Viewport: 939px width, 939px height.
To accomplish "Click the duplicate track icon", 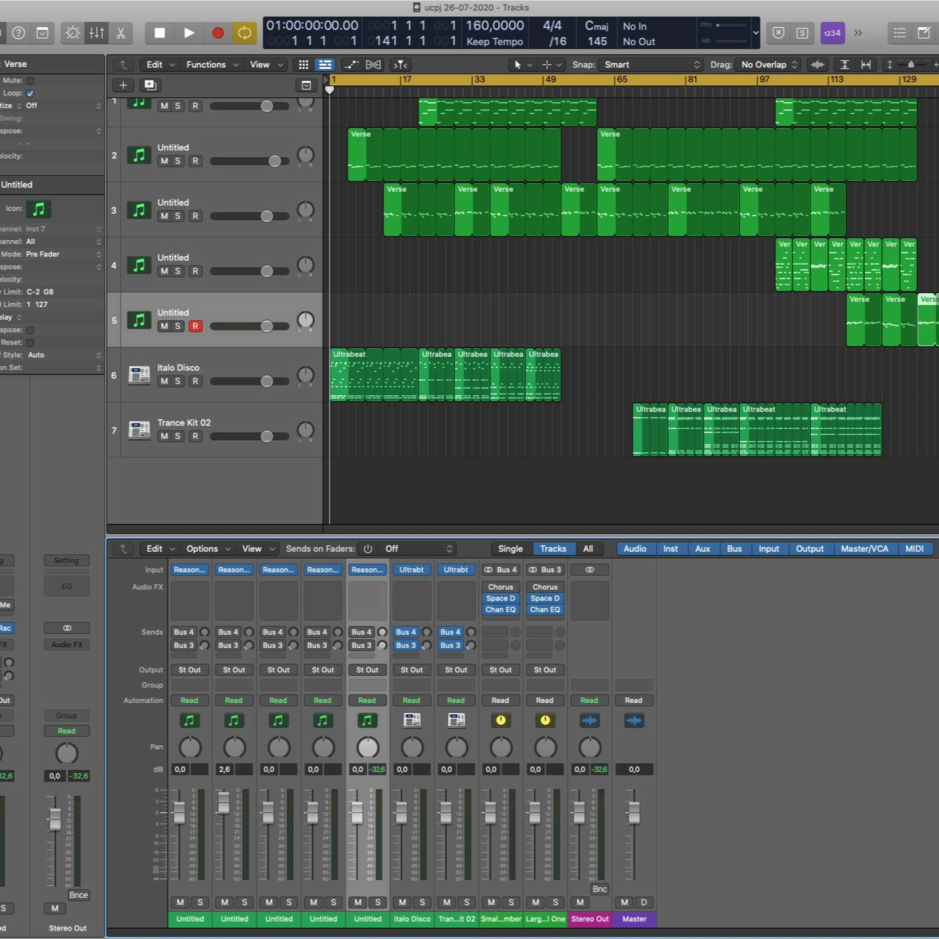I will click(150, 85).
